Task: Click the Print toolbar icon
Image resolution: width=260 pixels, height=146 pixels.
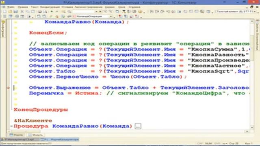Action: point(40,11)
